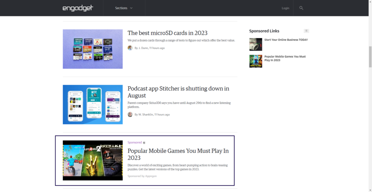Click the money thumbnail in Sponsored Links
372x192 pixels.
pyautogui.click(x=256, y=44)
